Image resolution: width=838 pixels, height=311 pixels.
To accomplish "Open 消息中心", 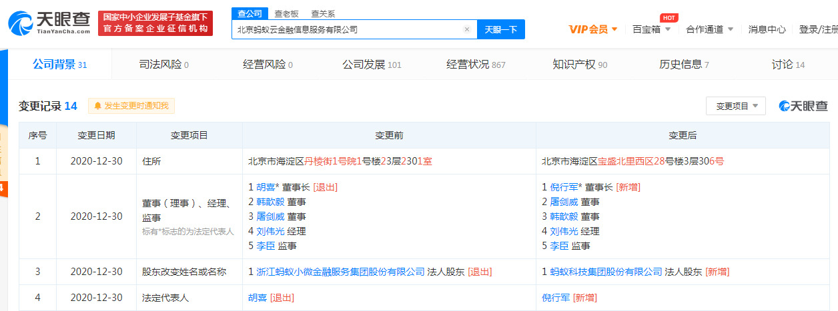I will [x=767, y=29].
